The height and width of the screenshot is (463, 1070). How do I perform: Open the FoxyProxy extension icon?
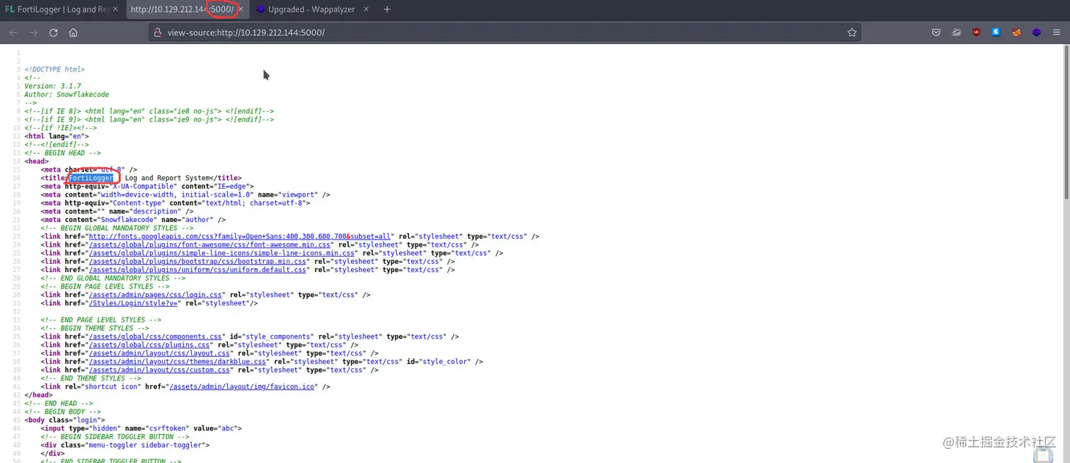click(1016, 33)
